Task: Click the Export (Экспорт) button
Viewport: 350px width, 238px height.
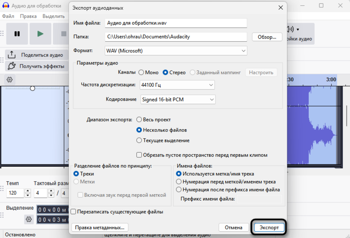Action: (269, 227)
